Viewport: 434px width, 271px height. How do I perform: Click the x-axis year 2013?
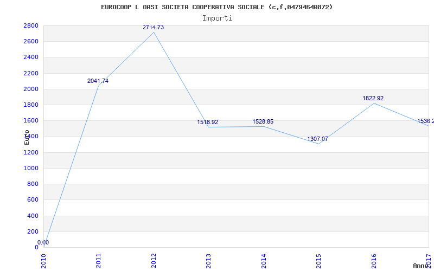(x=209, y=261)
